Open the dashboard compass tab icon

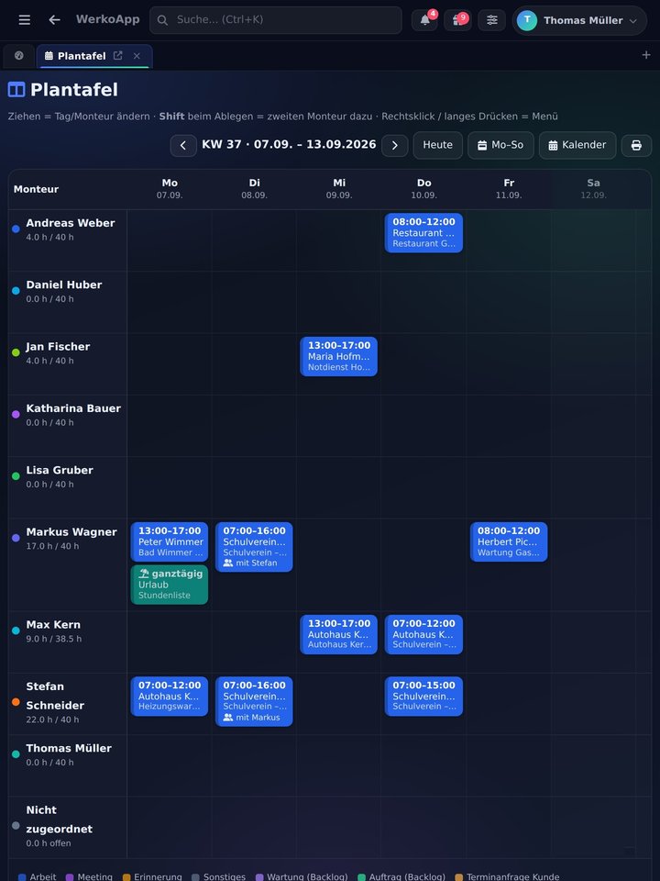point(18,56)
